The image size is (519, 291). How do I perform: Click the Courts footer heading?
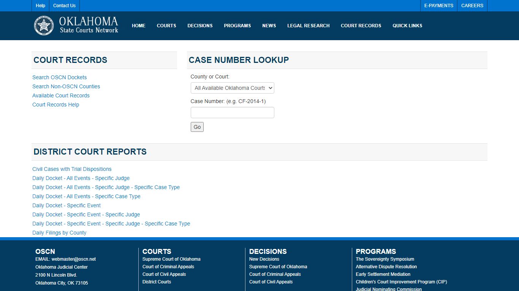pyautogui.click(x=157, y=251)
